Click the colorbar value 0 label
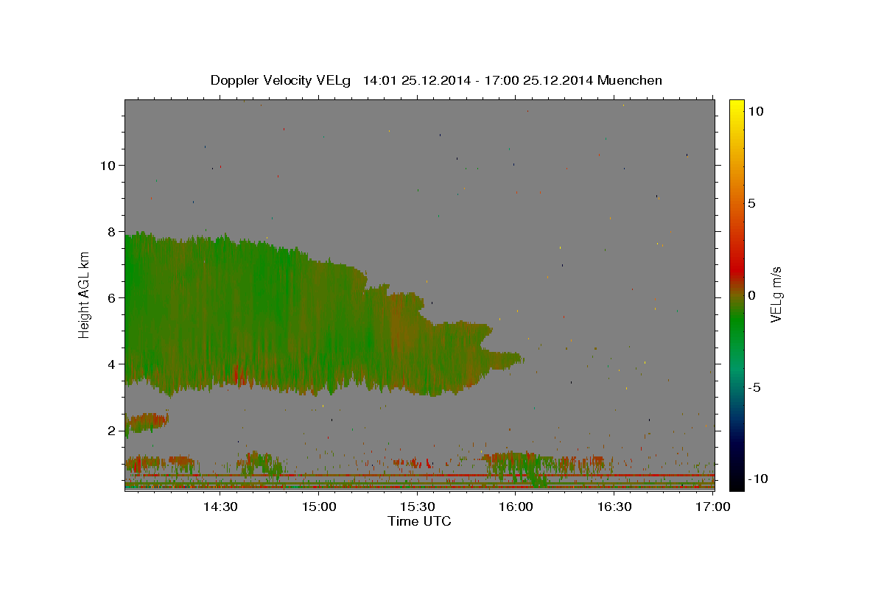The height and width of the screenshot is (589, 884). (751, 295)
